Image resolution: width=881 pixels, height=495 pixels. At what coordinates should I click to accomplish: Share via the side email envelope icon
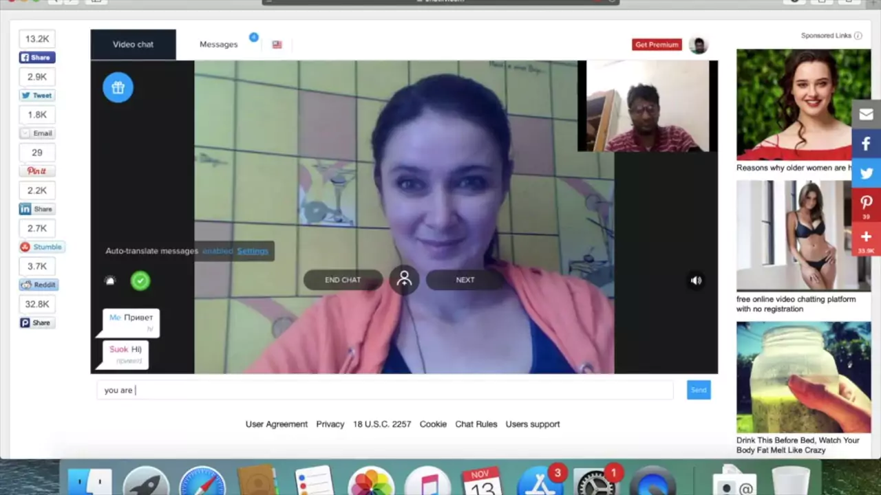click(x=866, y=114)
